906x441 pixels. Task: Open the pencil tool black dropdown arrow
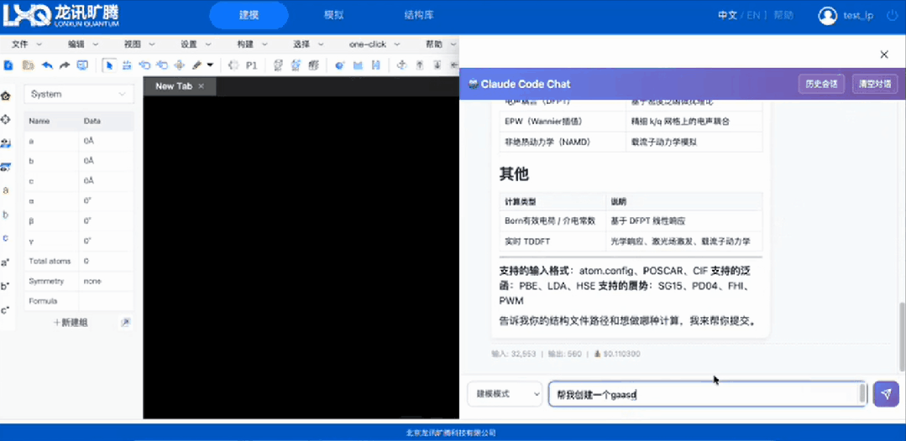pos(210,65)
